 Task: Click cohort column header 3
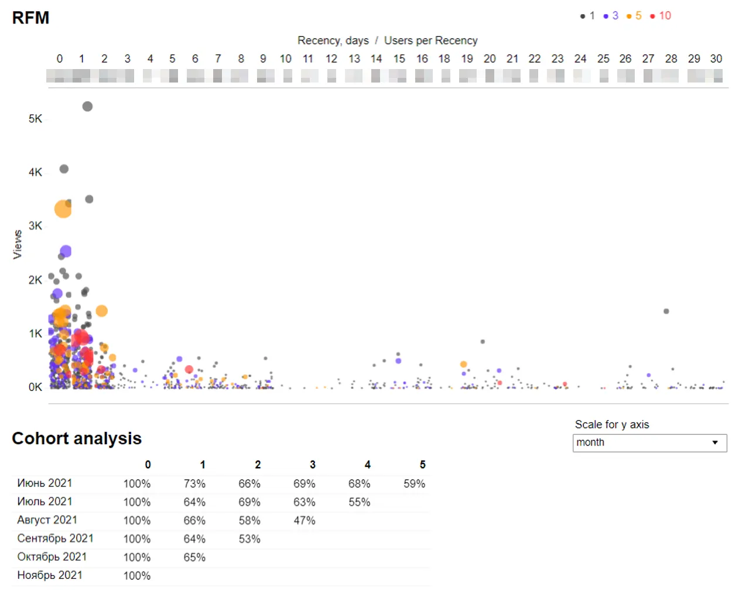[x=312, y=465]
